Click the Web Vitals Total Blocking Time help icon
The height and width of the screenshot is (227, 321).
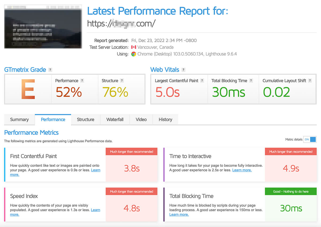[x=251, y=80]
